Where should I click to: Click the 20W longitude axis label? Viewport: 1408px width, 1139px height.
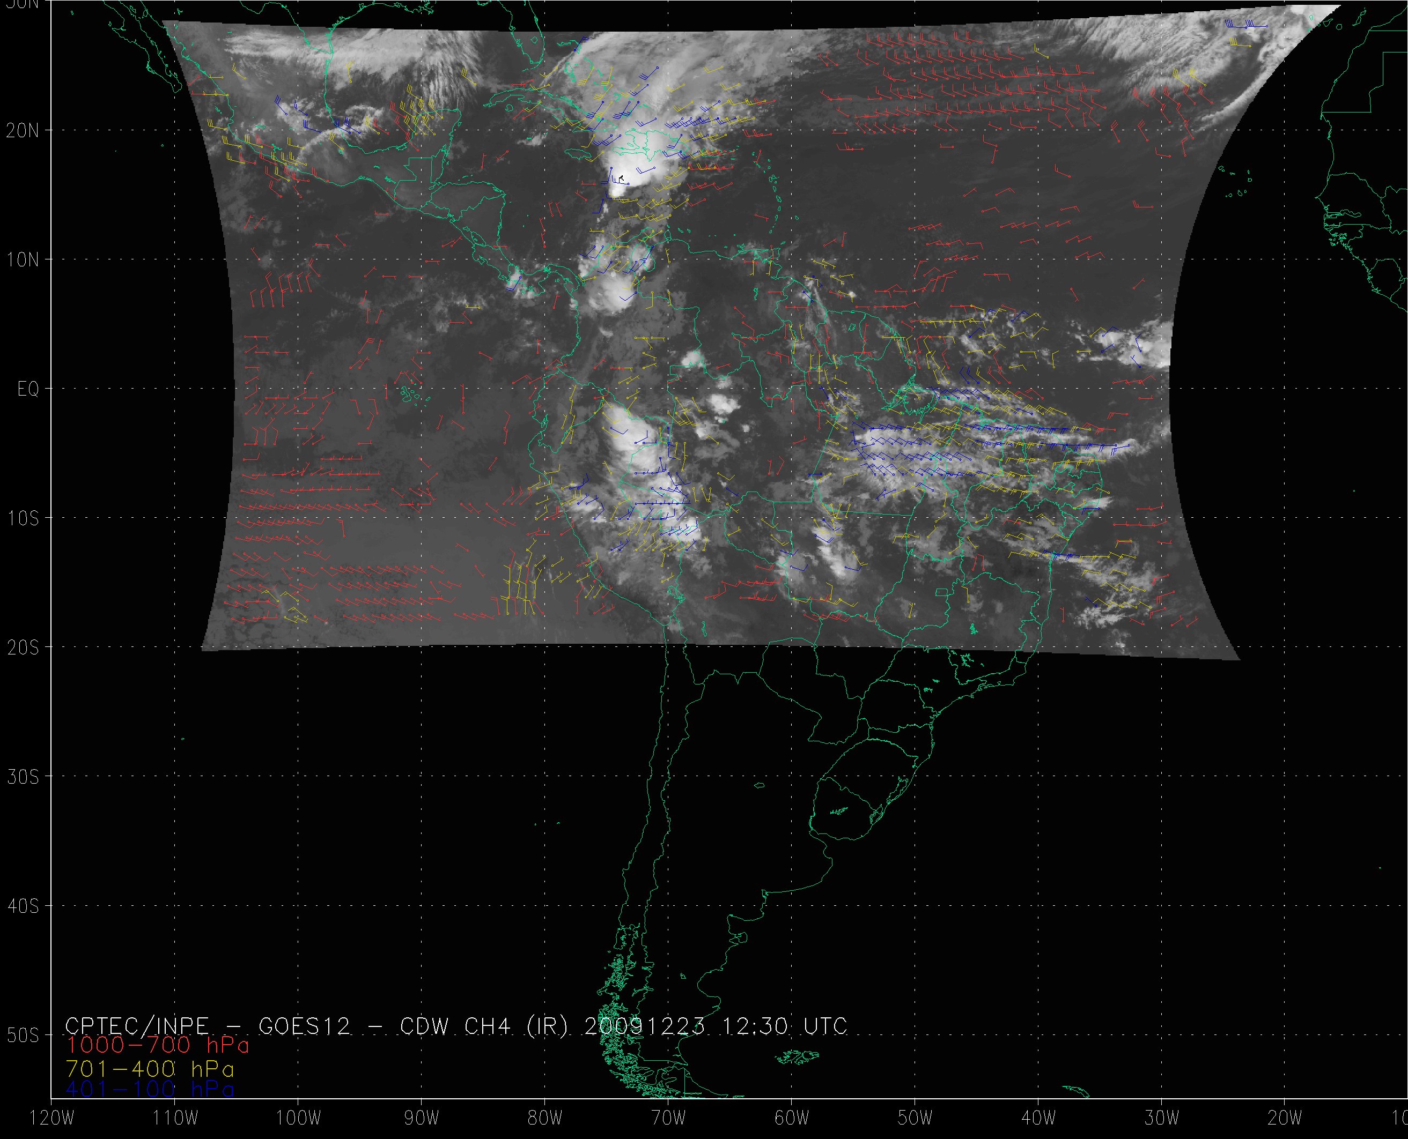coord(1285,1118)
